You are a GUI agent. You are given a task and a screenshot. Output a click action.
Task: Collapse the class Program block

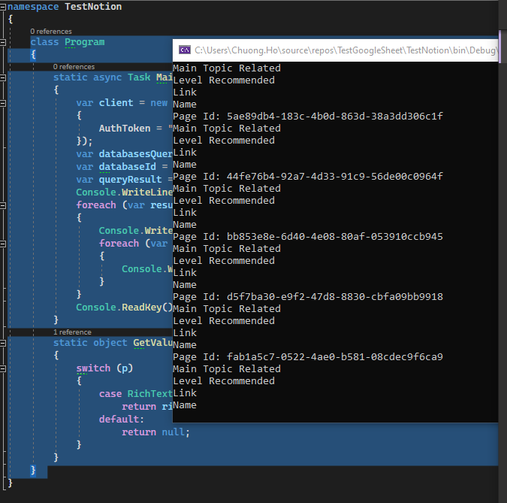pyautogui.click(x=2, y=42)
